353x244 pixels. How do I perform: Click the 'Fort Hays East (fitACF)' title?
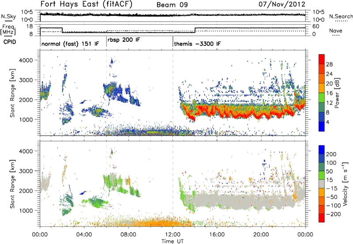tap(86, 4)
